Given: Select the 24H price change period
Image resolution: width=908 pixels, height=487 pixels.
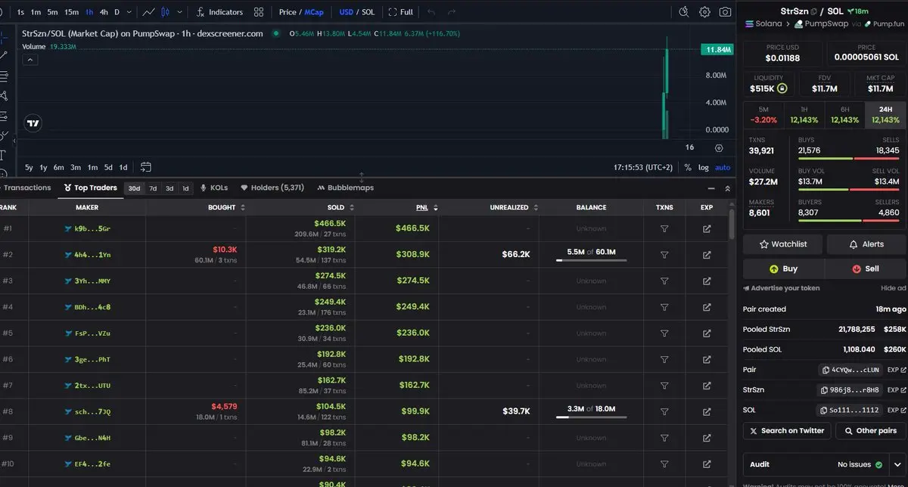Looking at the screenshot, I should tap(886, 115).
